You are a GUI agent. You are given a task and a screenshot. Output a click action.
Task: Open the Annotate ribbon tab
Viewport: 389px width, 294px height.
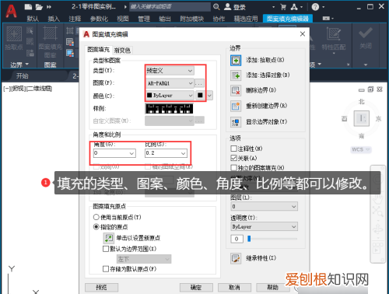(x=75, y=19)
